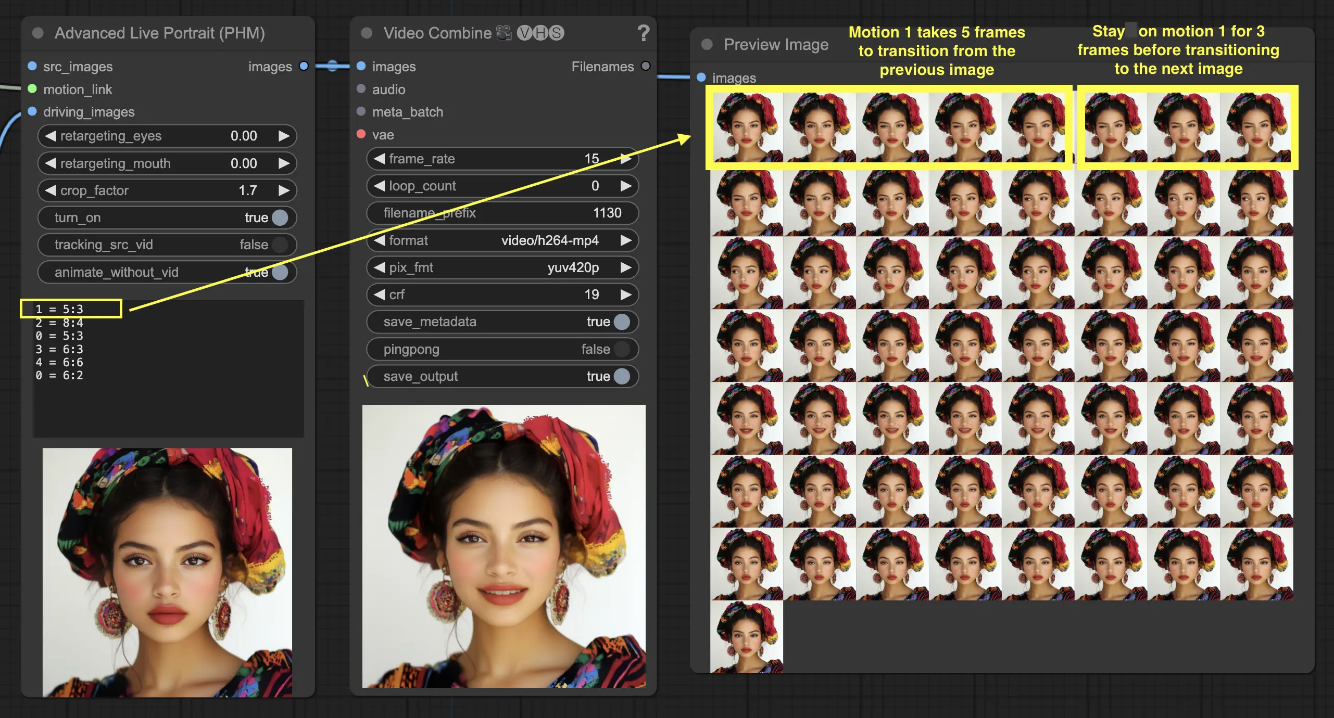Viewport: 1334px width, 718px height.
Task: Increase retargeting_mouth with the right arrow
Action: coord(284,163)
